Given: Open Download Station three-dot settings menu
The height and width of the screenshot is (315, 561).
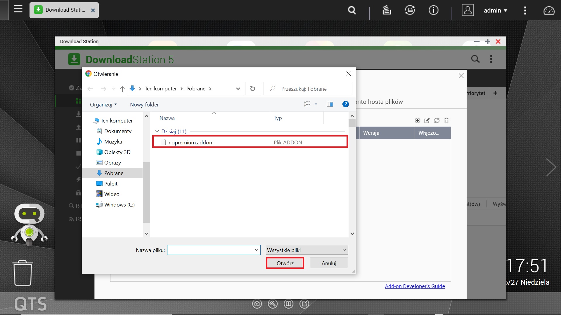Looking at the screenshot, I should [x=491, y=59].
